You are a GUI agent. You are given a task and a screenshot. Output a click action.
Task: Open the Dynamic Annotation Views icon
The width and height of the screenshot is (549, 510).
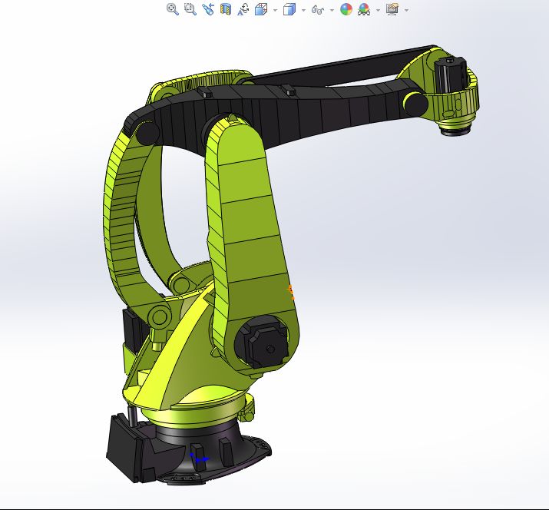(x=243, y=9)
